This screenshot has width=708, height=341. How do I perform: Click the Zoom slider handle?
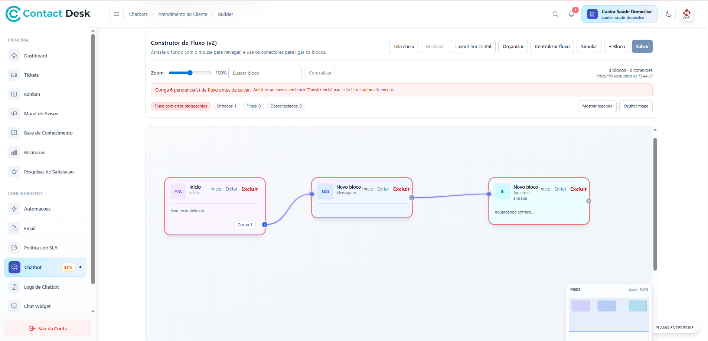click(x=190, y=73)
